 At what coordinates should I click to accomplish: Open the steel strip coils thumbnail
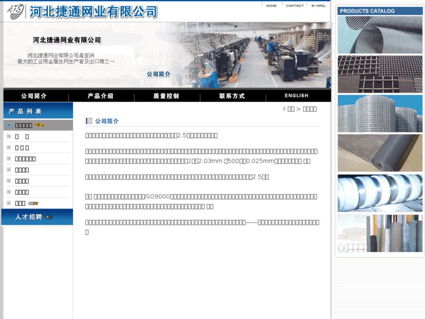point(380,193)
